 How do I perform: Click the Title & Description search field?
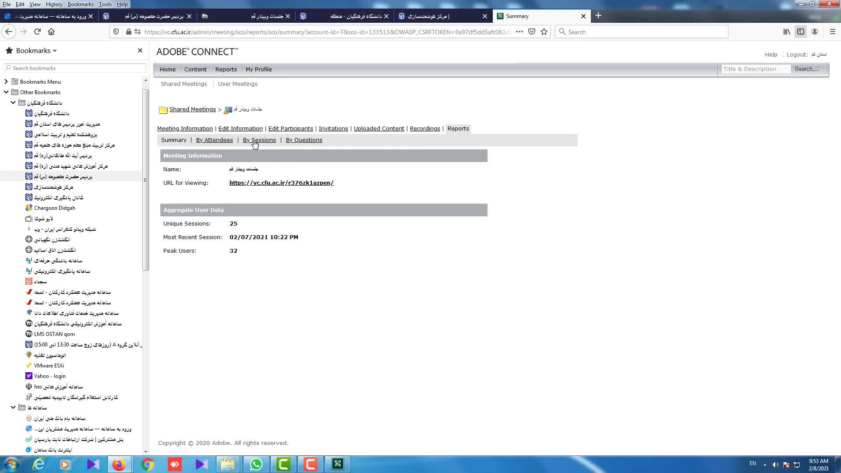click(755, 69)
